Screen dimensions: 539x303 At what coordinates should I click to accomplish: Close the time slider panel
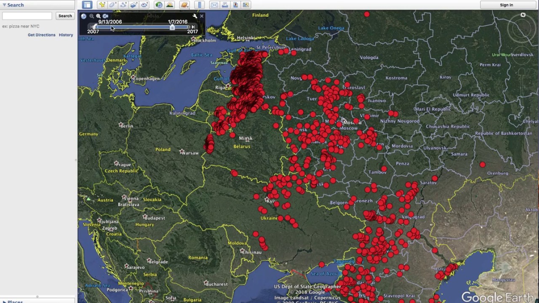[x=202, y=16]
